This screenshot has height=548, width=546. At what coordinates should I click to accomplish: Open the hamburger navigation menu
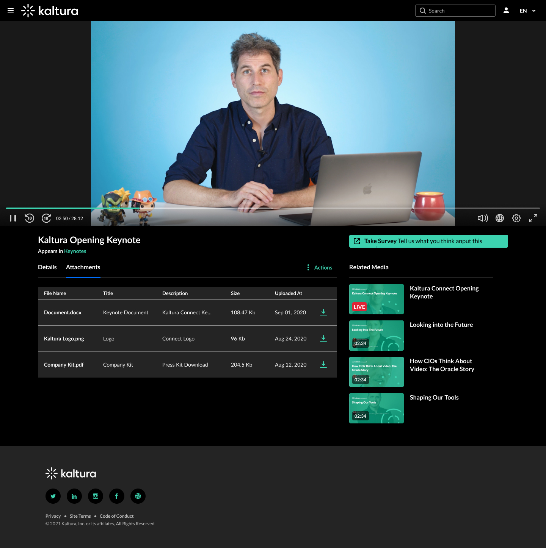pyautogui.click(x=11, y=11)
